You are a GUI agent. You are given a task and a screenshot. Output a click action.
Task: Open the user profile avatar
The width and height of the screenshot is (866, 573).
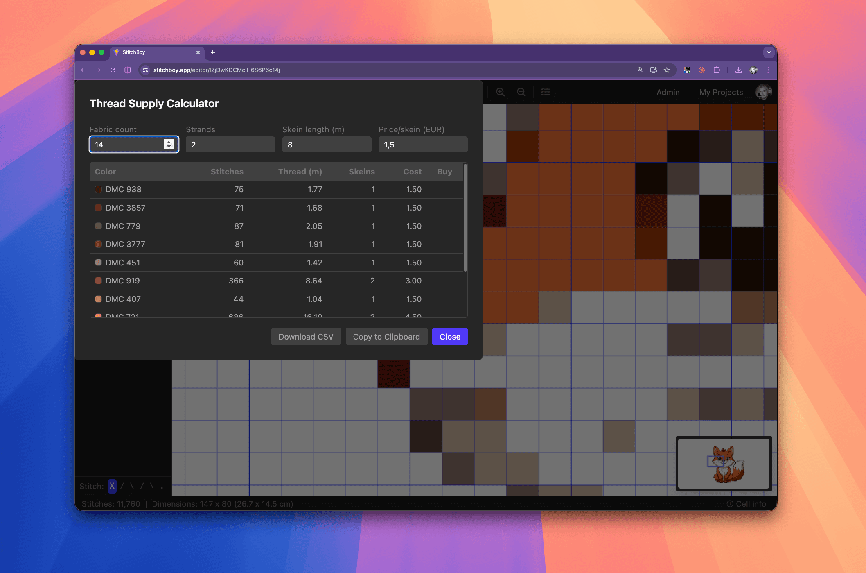[x=763, y=92]
